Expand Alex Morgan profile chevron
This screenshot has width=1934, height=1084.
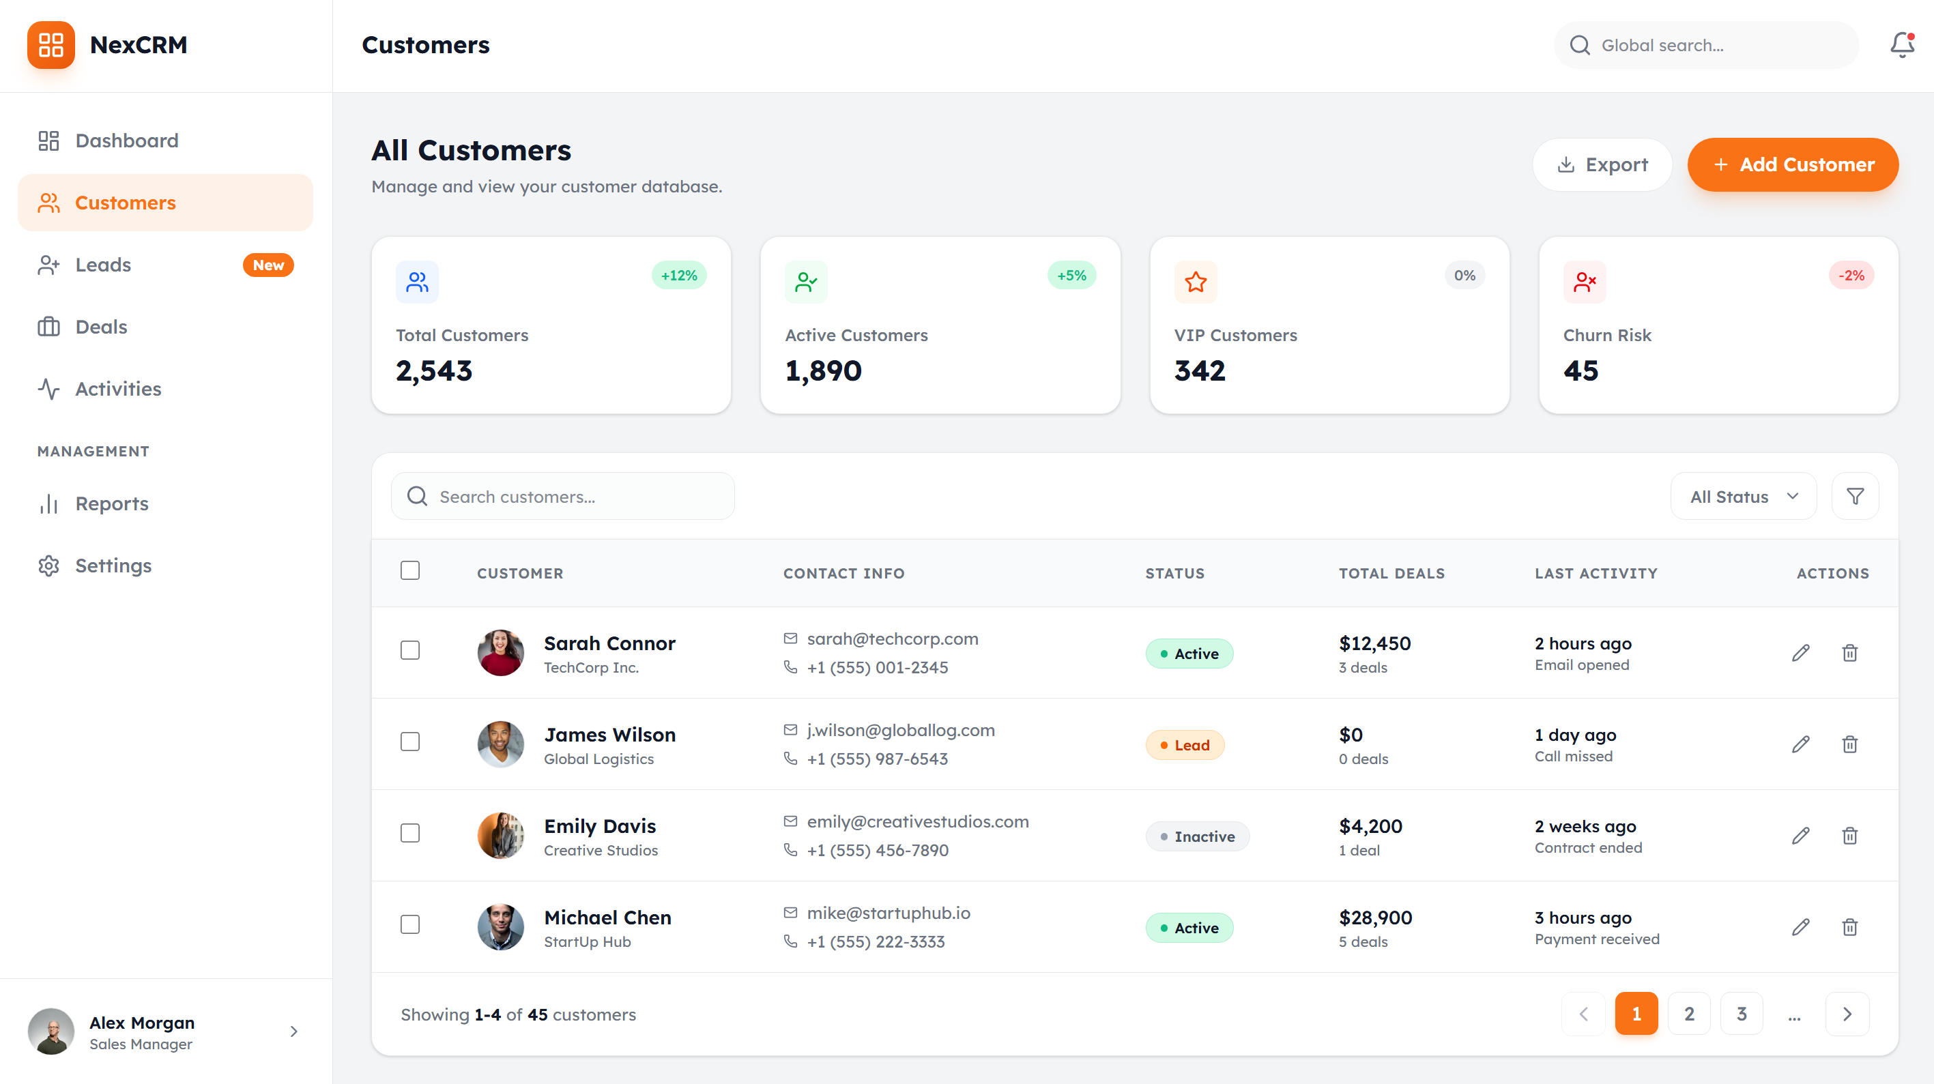coord(293,1031)
